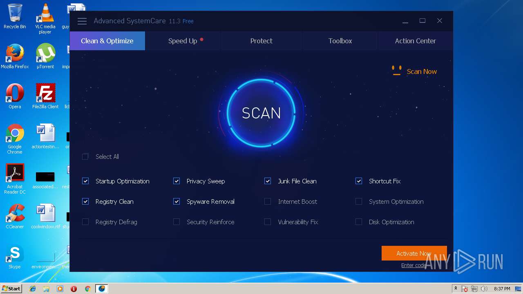This screenshot has width=523, height=294.
Task: Open the Protect tab
Action: tap(261, 41)
